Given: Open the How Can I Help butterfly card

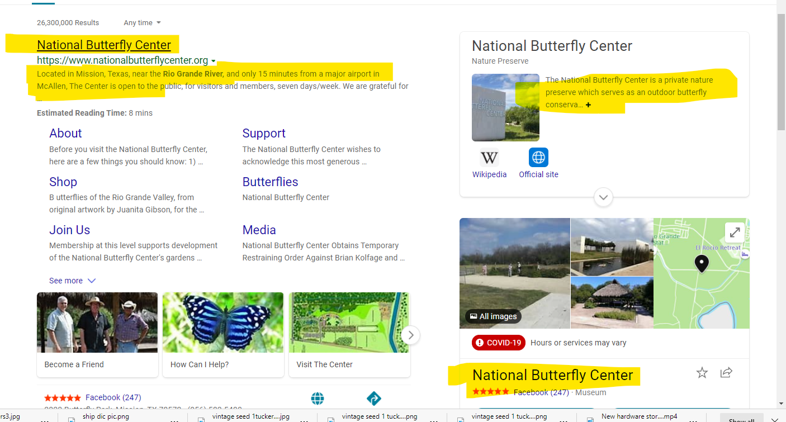Looking at the screenshot, I should tap(223, 335).
